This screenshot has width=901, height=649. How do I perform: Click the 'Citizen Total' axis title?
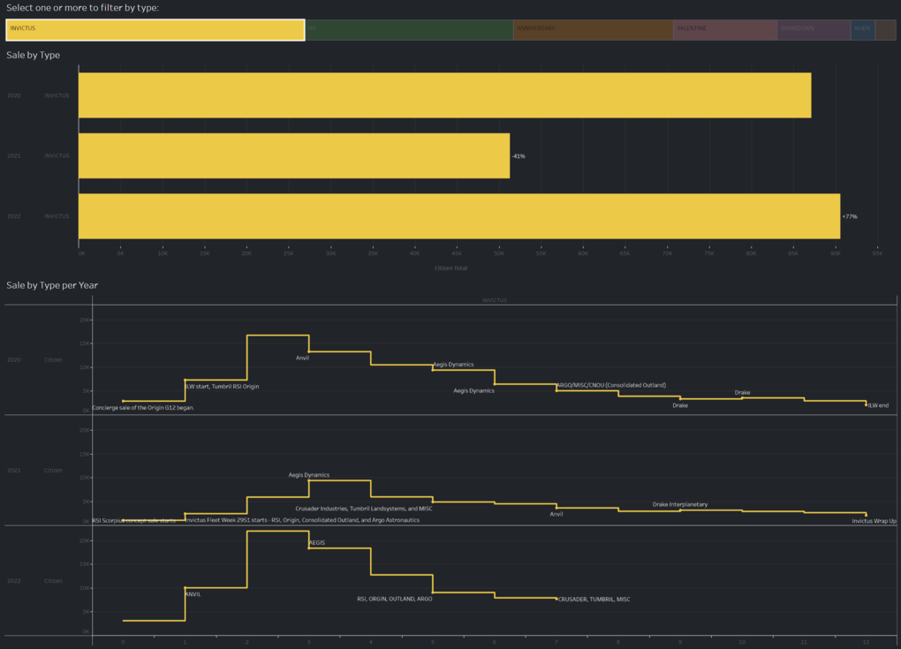tap(451, 268)
